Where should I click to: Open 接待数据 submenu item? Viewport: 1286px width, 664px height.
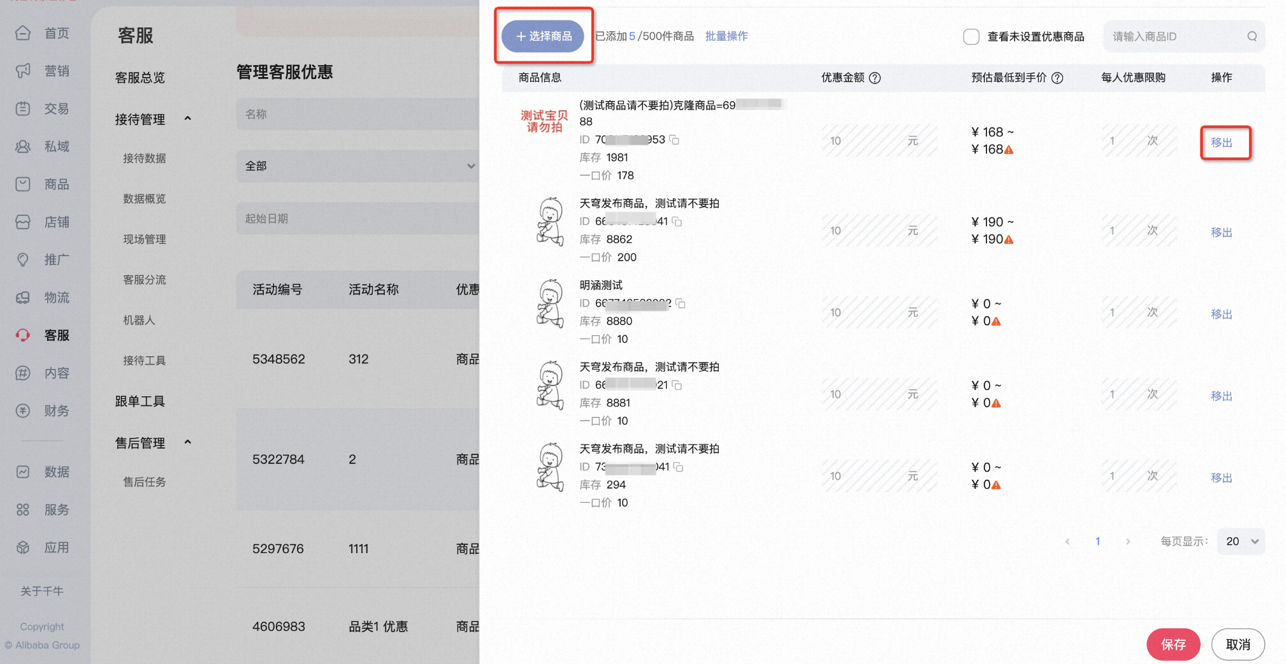145,159
